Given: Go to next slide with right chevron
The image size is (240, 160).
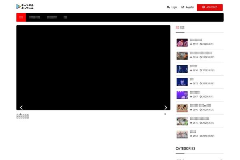Looking at the screenshot, I should point(166,108).
